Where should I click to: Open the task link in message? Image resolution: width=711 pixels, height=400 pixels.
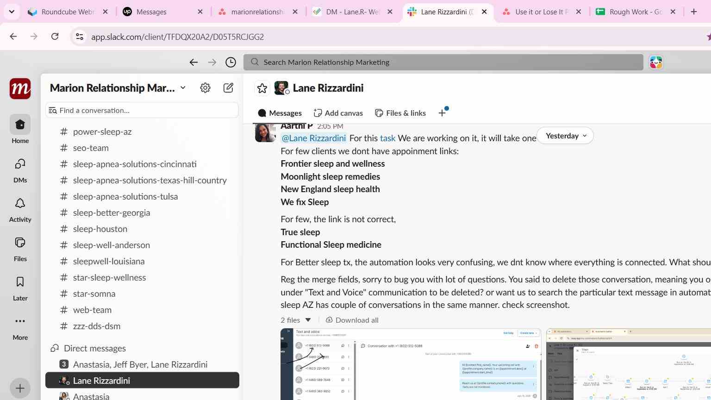point(387,138)
